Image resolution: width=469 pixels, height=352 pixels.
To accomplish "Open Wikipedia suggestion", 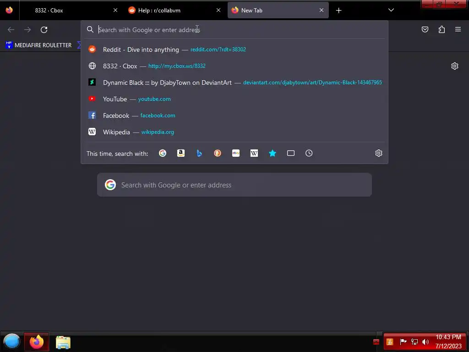I will (x=234, y=132).
